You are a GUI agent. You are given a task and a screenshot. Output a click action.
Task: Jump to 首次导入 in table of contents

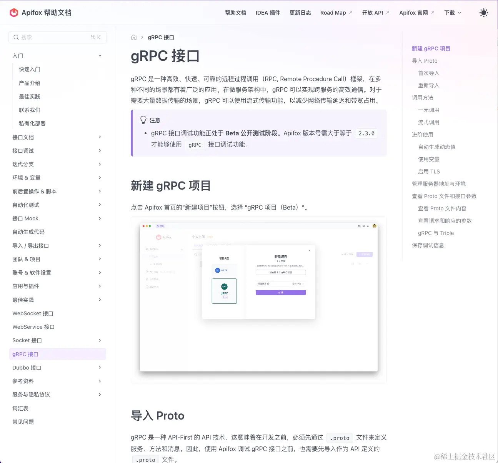pos(429,73)
